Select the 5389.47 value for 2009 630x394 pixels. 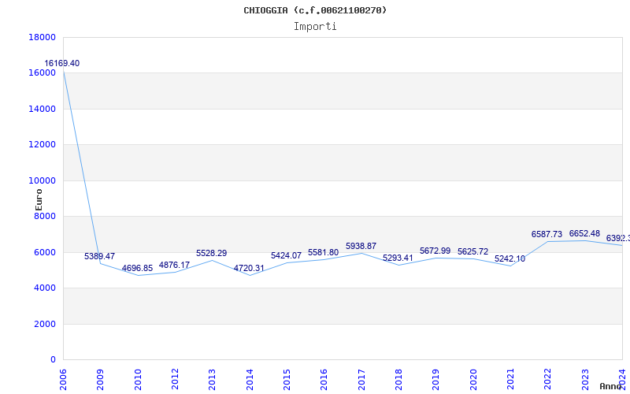point(100,256)
